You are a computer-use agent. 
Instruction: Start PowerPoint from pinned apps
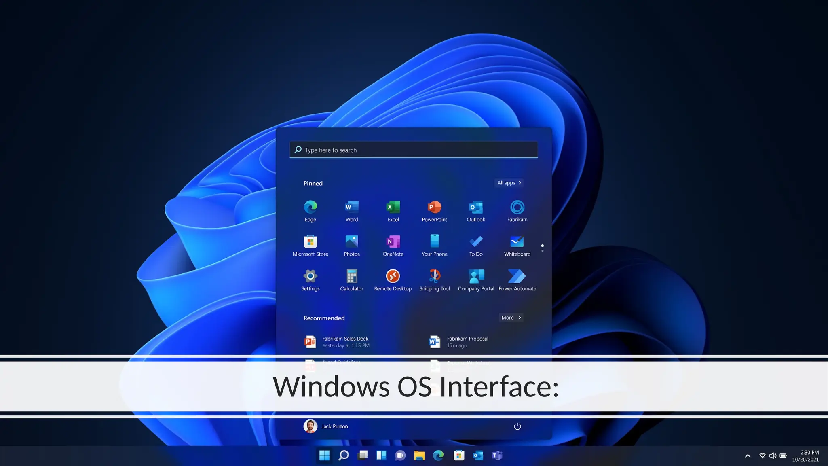click(x=434, y=211)
